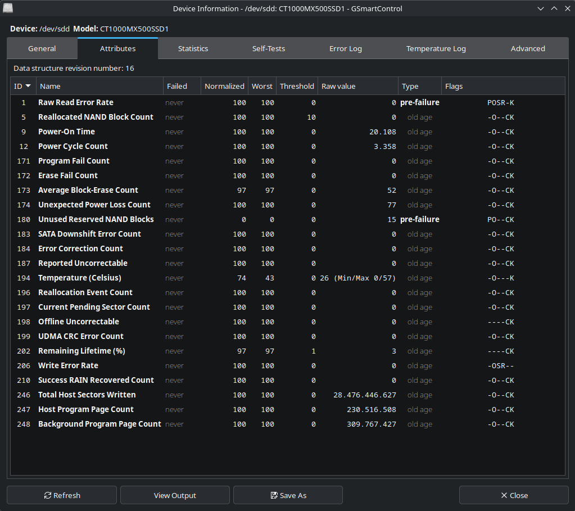
Task: Sort by the Worst column header
Action: click(262, 86)
